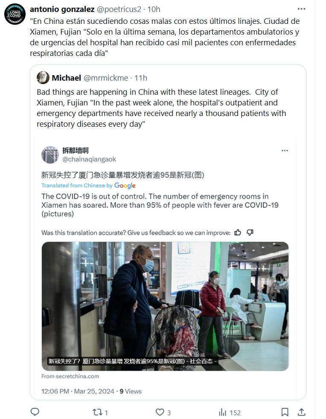Open the hospital photo from secretchina.com
This screenshot has height=419, width=326.
(x=165, y=306)
